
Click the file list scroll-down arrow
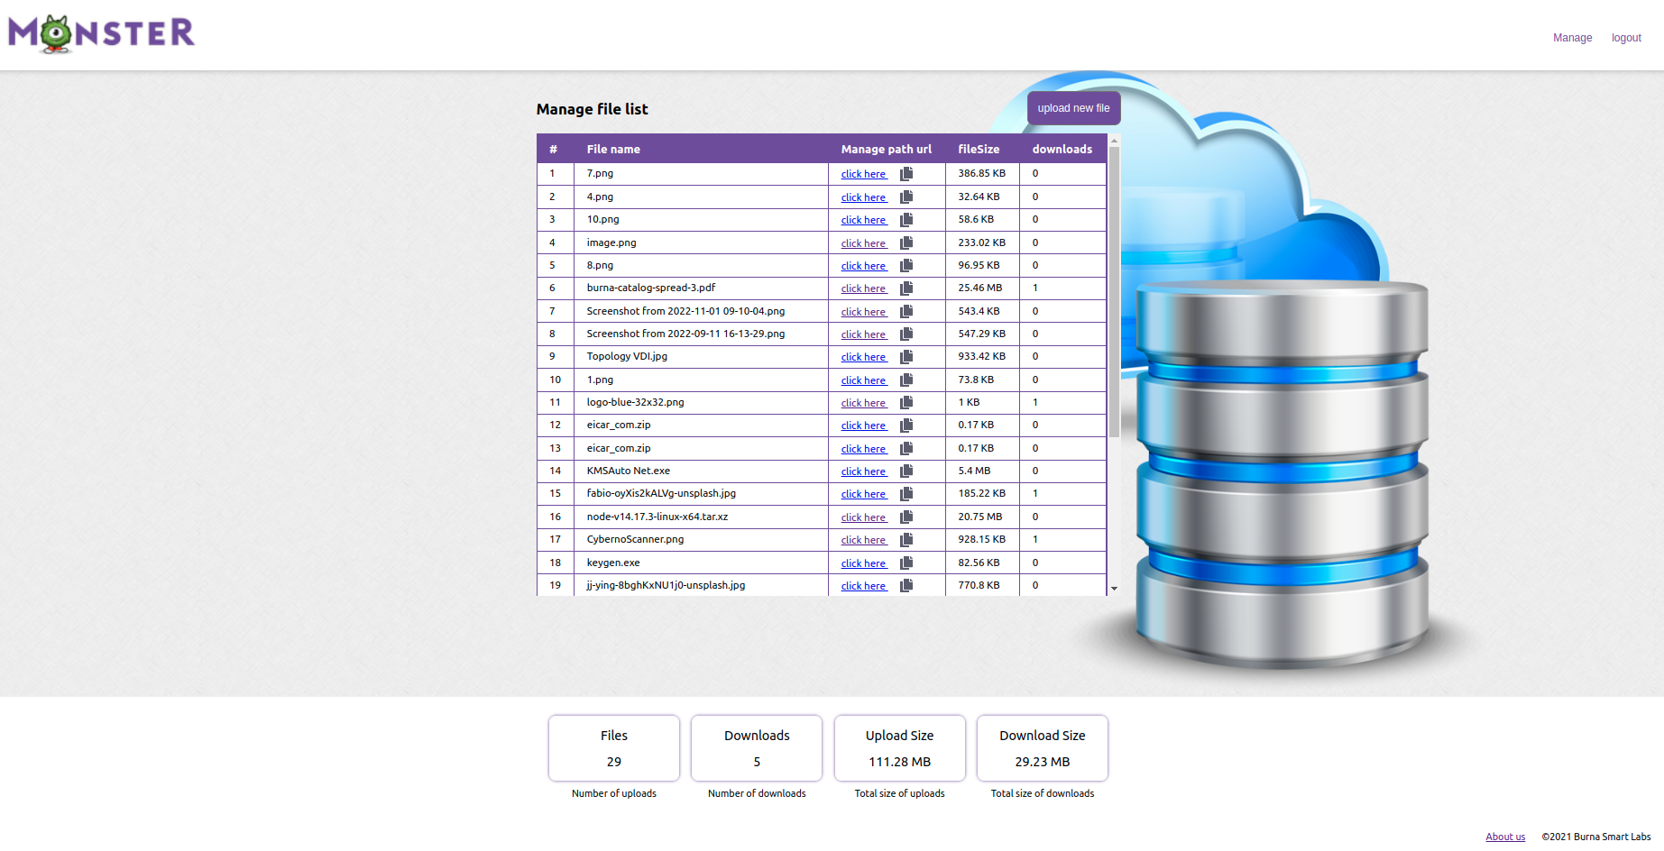(1114, 589)
